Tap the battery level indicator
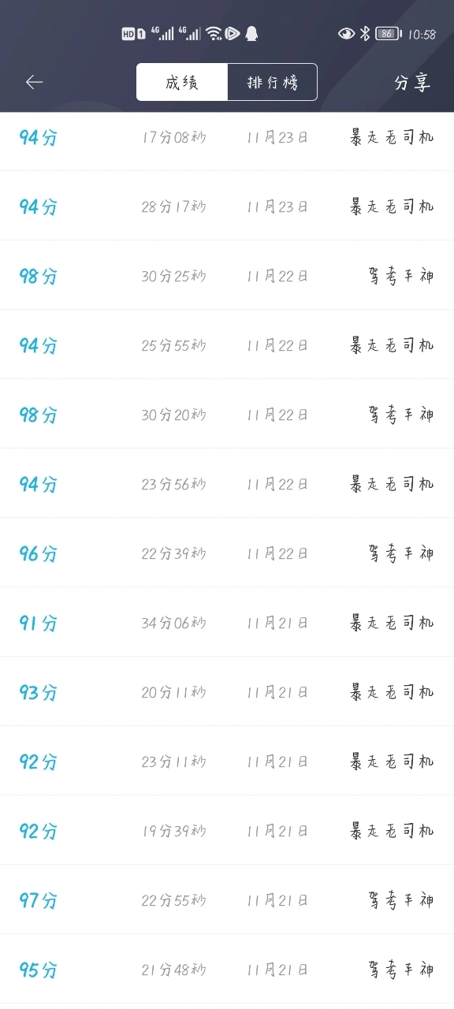This screenshot has height=1009, width=454. coord(388,33)
